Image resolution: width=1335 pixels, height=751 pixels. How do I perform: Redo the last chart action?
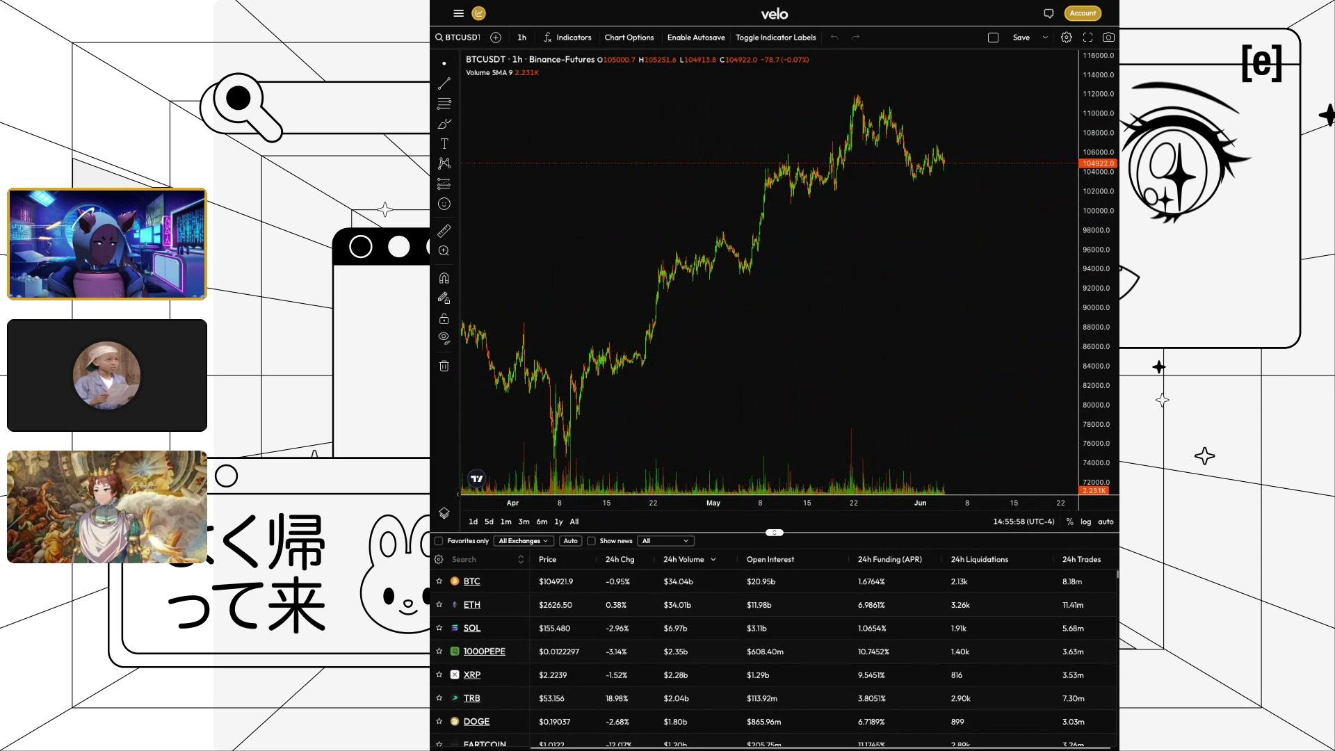point(856,38)
